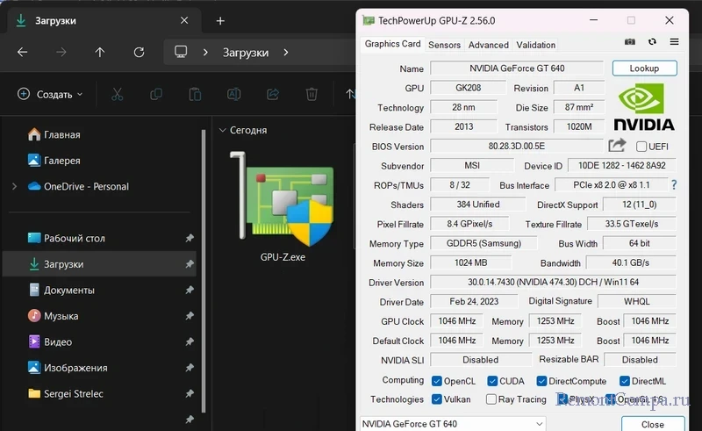
Task: Click the GPU-Z screenshot camera icon
Action: pyautogui.click(x=629, y=42)
